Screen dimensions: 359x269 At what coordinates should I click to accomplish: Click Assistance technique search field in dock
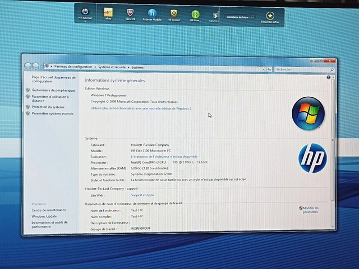pyautogui.click(x=240, y=17)
